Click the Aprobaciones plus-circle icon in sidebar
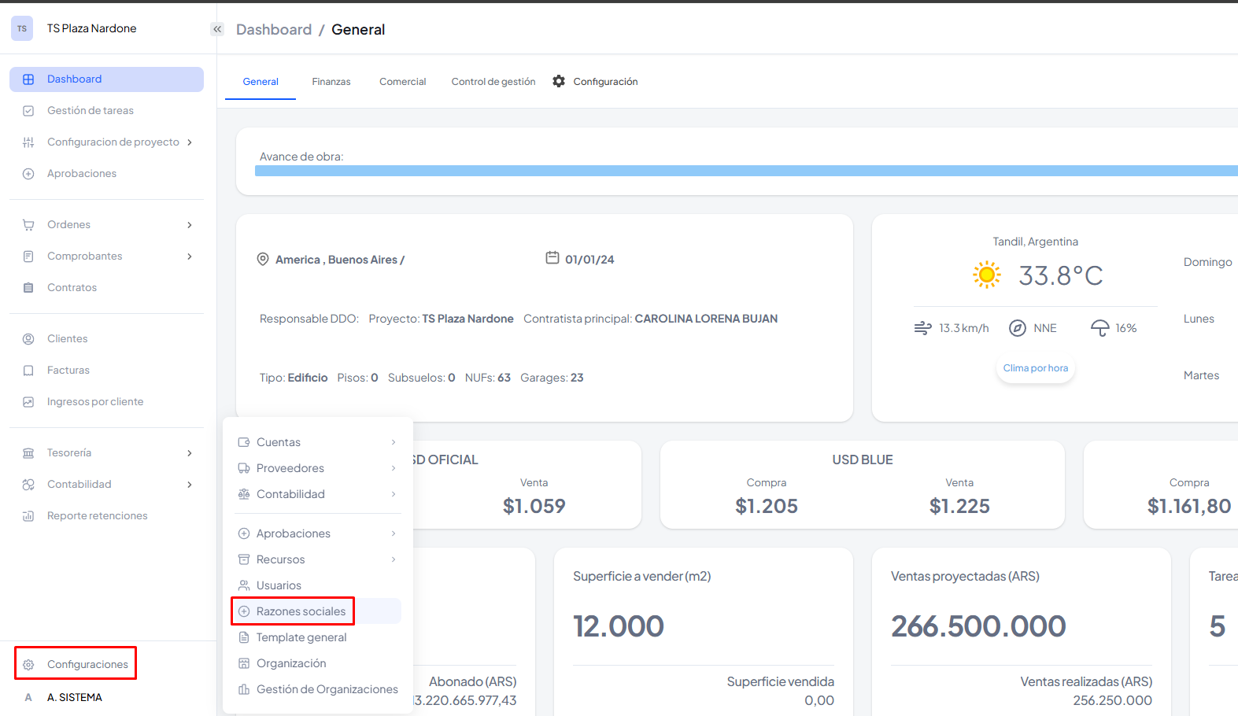 click(28, 174)
